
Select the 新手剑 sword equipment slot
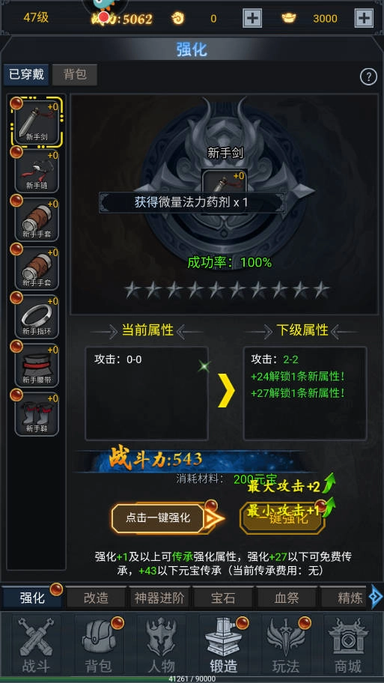[x=37, y=121]
